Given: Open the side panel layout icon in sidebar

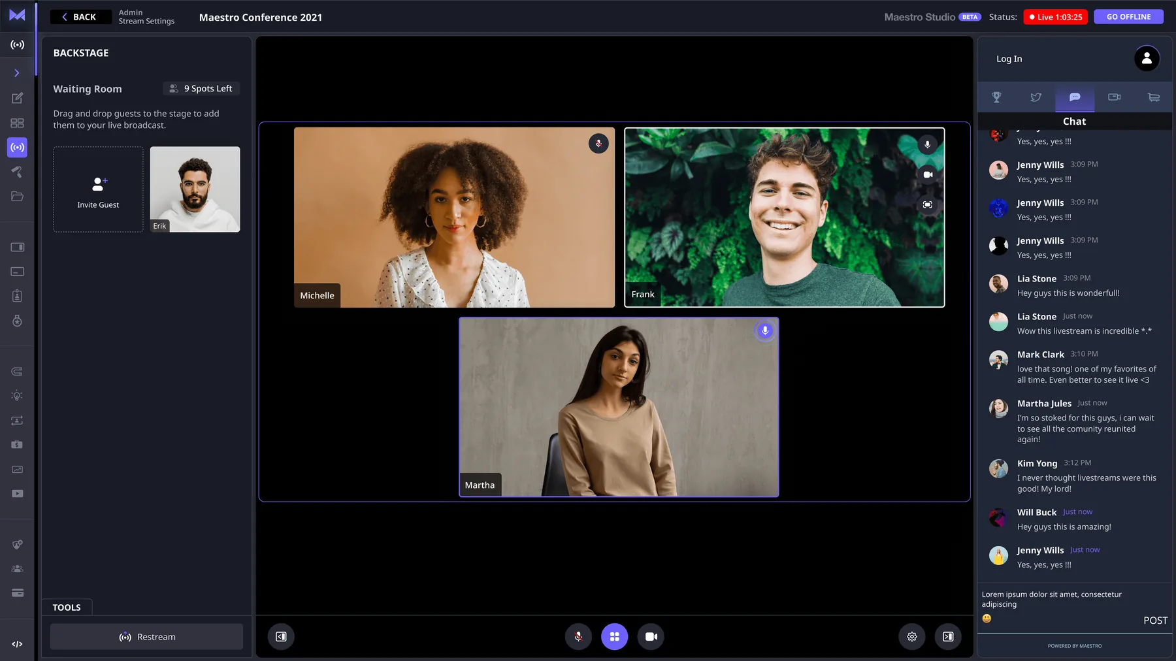Looking at the screenshot, I should point(17,248).
